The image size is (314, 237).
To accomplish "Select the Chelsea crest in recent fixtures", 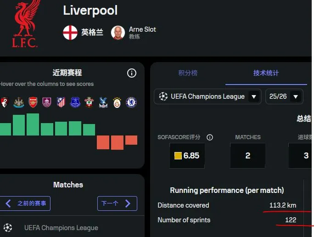I will [131, 102].
